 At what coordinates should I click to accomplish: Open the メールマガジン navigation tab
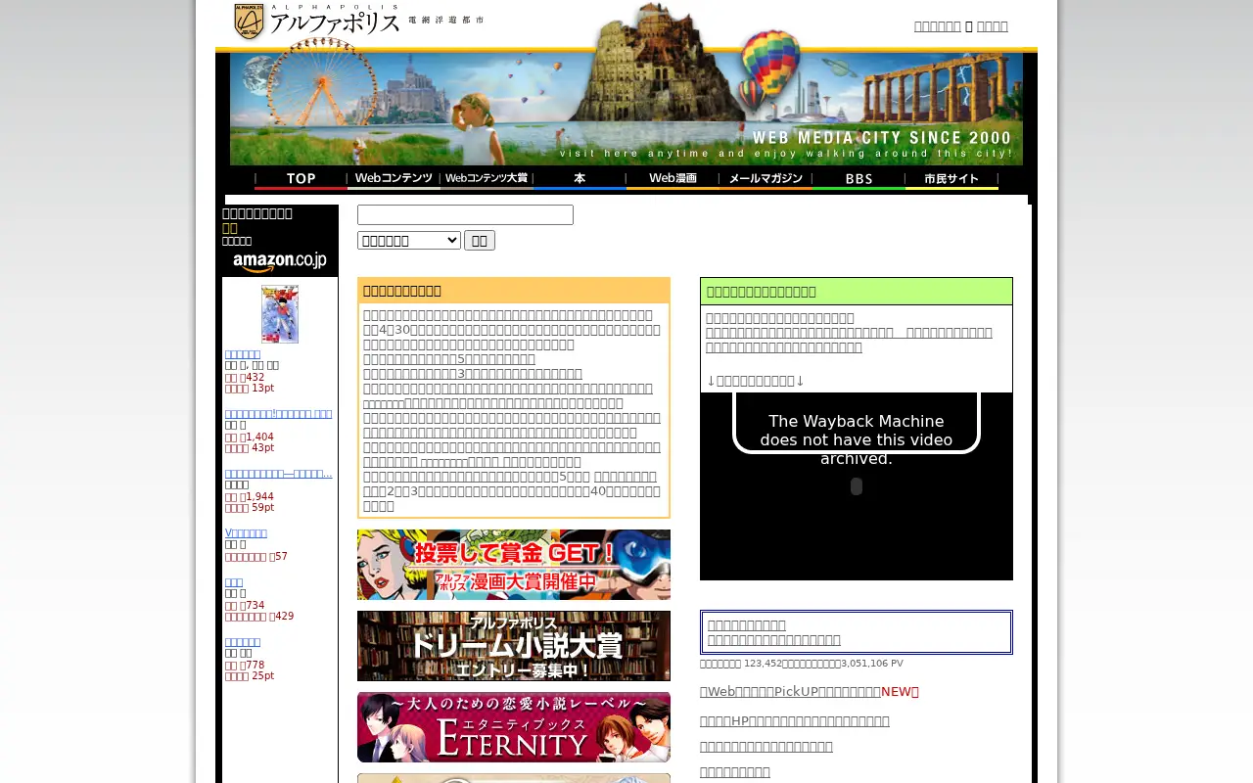[766, 179]
